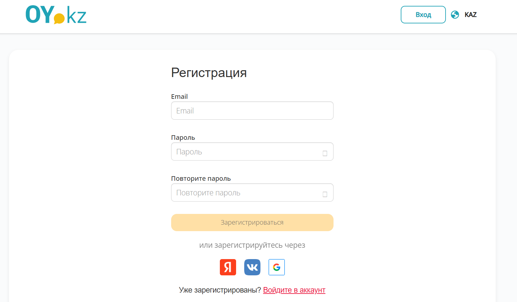Switch to the Вход screen
Viewport: 517px width, 302px height.
click(x=423, y=15)
